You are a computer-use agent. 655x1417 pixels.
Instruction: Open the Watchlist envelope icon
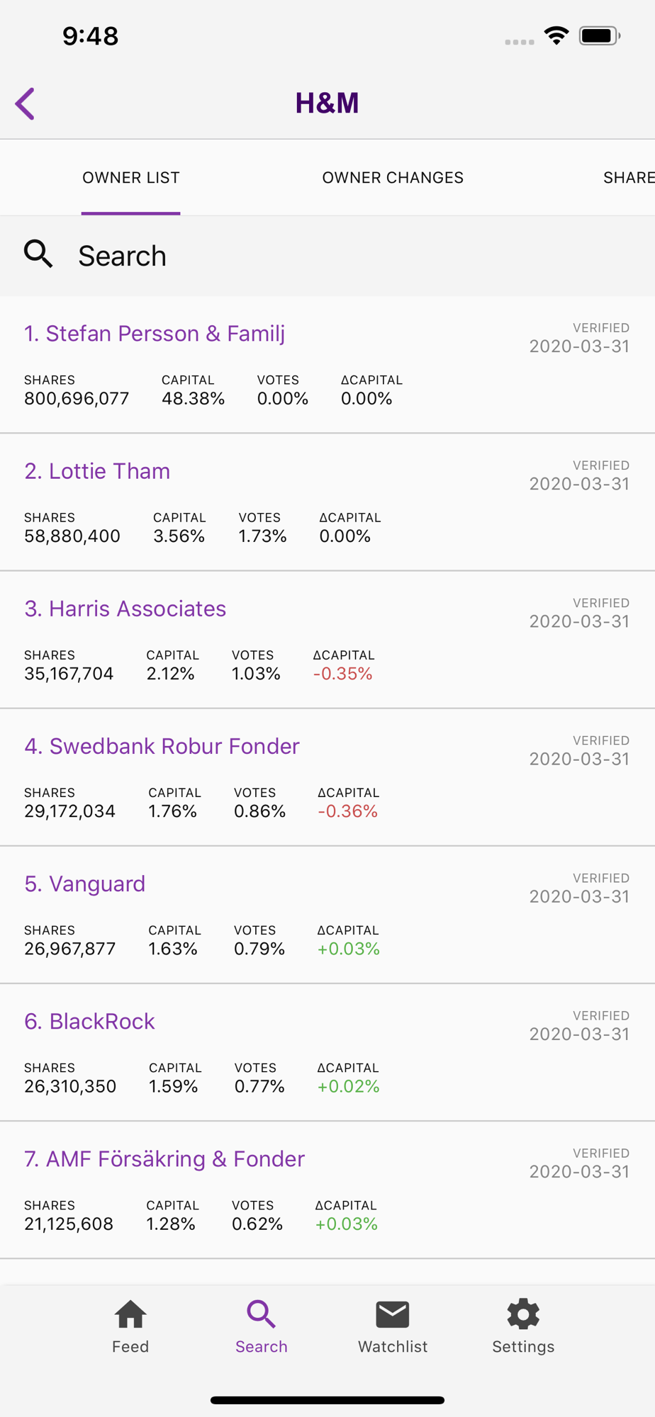393,1314
